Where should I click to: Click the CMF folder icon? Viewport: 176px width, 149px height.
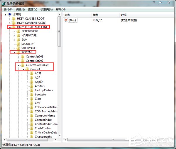(32, 103)
